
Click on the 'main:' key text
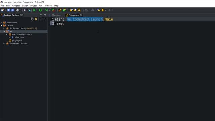tap(59, 19)
